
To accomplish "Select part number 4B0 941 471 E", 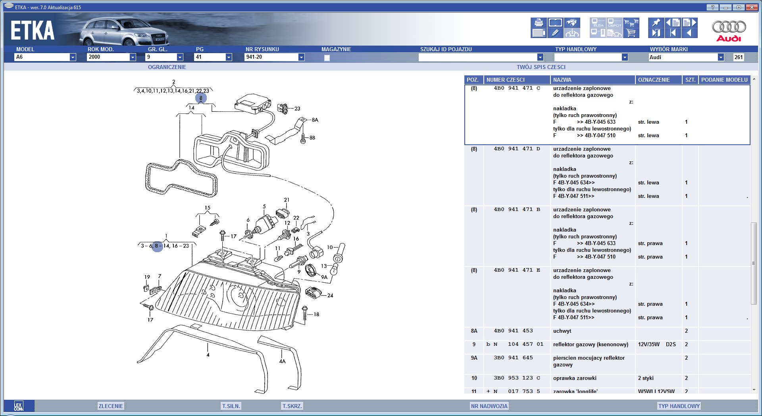I will pos(517,270).
